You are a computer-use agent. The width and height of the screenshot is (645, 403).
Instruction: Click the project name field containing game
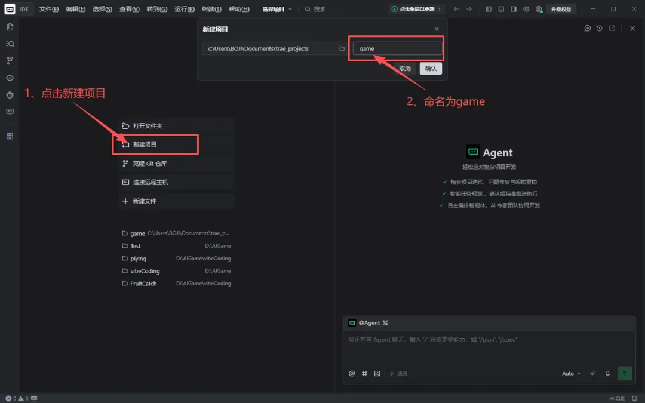397,48
